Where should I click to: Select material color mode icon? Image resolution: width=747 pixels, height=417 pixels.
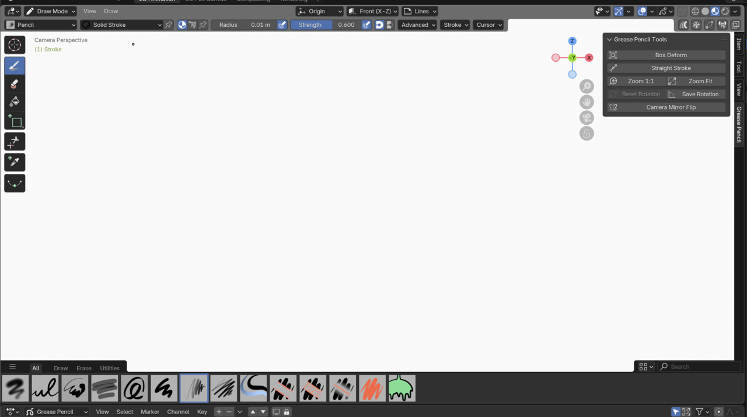click(x=182, y=25)
